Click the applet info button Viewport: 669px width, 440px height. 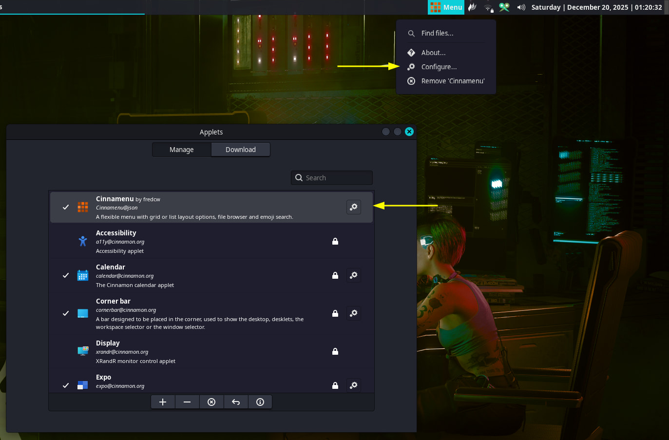tap(260, 402)
